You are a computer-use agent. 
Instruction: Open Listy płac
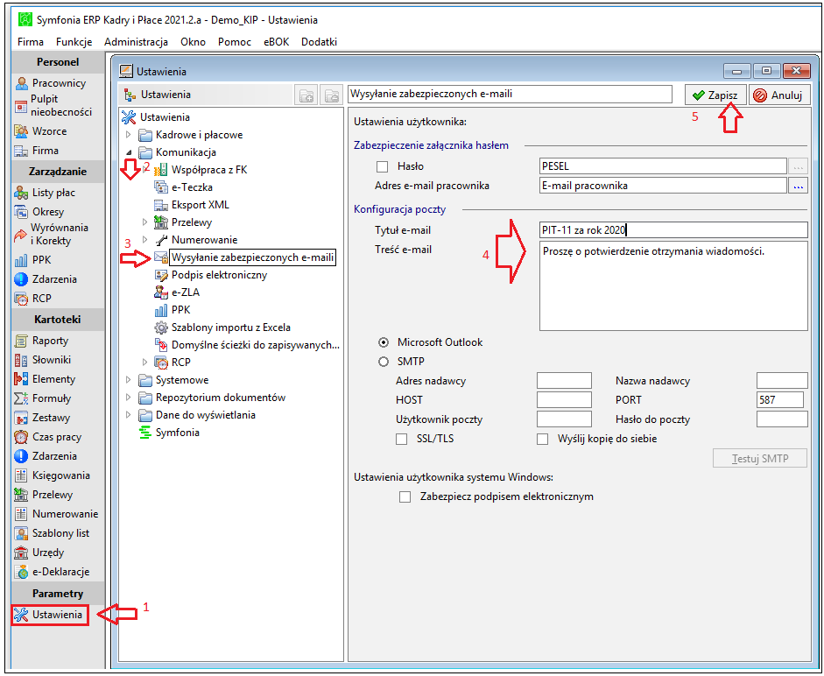(46, 193)
